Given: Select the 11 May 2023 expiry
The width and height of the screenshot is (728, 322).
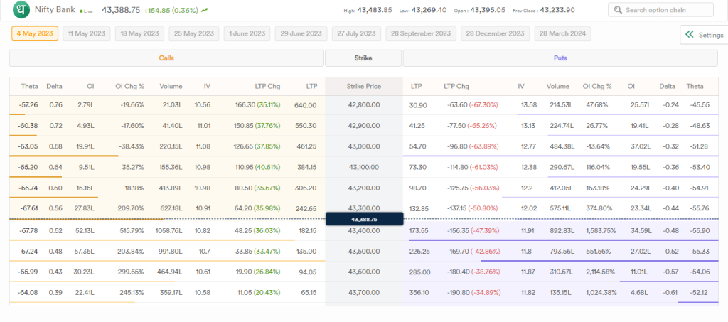Looking at the screenshot, I should click(x=87, y=33).
